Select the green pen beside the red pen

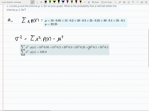(72, 2)
